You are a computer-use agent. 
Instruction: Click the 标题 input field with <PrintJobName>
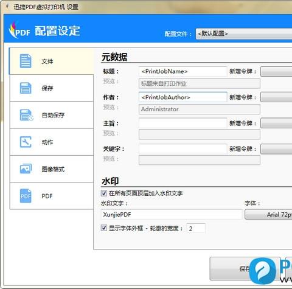point(182,71)
